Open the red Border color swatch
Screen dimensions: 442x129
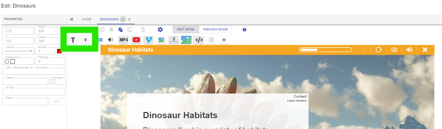coord(59,51)
